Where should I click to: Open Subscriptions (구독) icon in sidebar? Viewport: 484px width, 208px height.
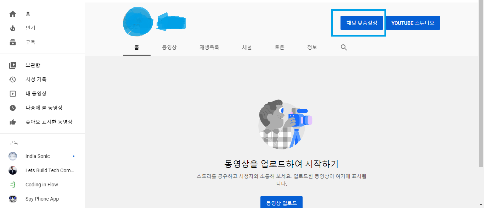pos(13,42)
